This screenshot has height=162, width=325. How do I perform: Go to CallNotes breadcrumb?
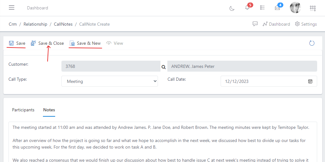click(63, 24)
